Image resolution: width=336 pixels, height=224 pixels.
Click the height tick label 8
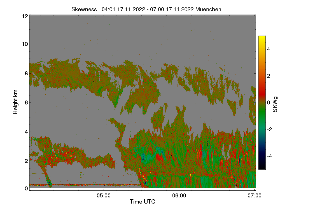coord(26,73)
